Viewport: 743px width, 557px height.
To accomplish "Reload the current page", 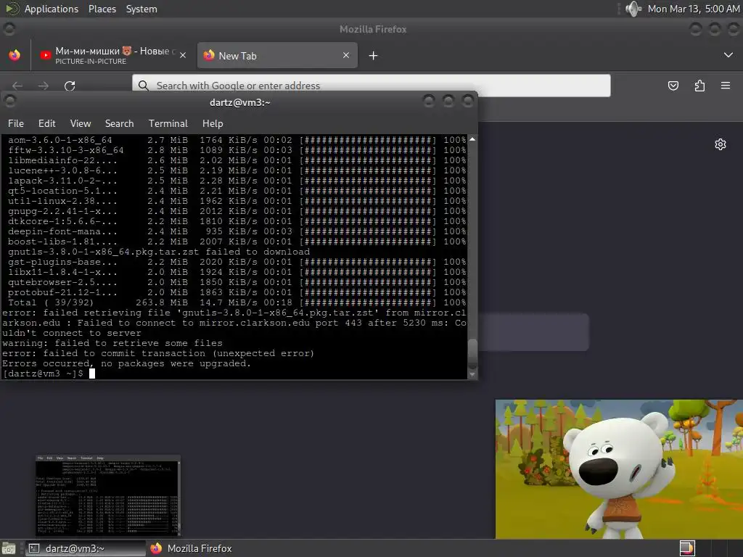I will pos(70,86).
